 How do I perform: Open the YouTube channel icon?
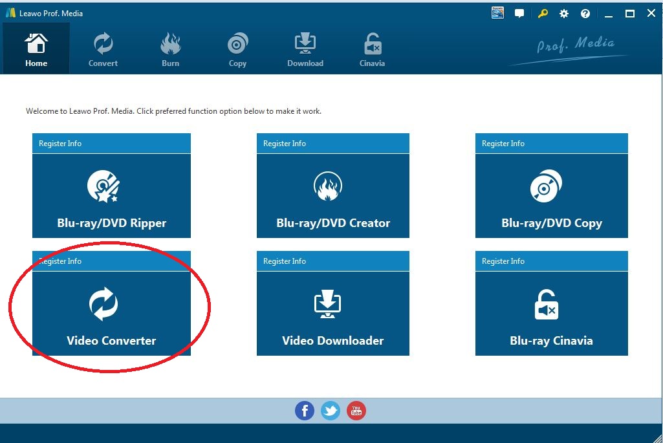coord(356,410)
